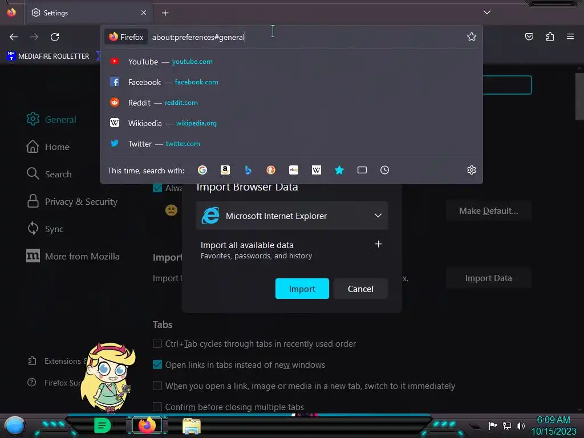Image resolution: width=584 pixels, height=438 pixels.
Task: Click the page vertical scrollbar thumb
Action: pyautogui.click(x=579, y=96)
